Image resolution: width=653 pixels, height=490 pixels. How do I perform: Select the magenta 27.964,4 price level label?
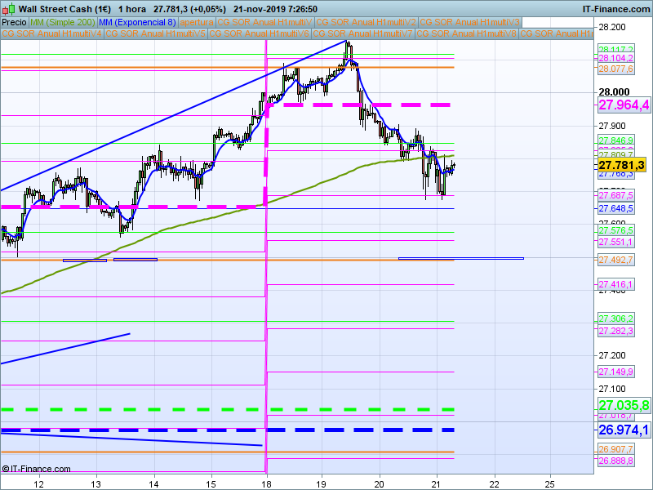(x=623, y=105)
